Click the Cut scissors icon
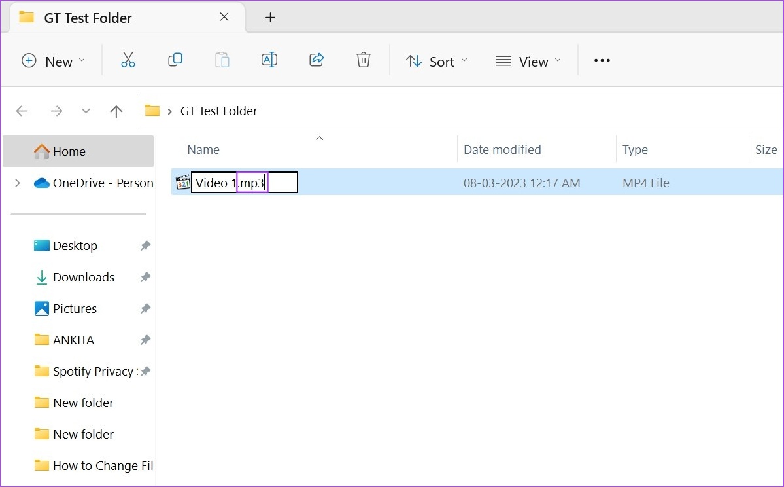Image resolution: width=784 pixels, height=487 pixels. pos(128,60)
